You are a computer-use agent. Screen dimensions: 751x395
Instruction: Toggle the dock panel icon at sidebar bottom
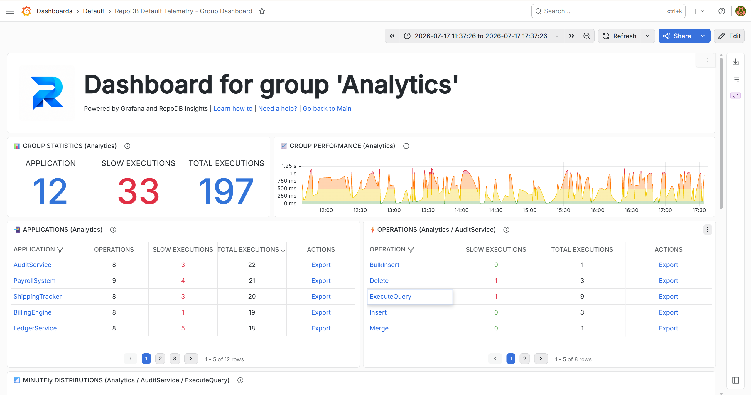(x=735, y=380)
